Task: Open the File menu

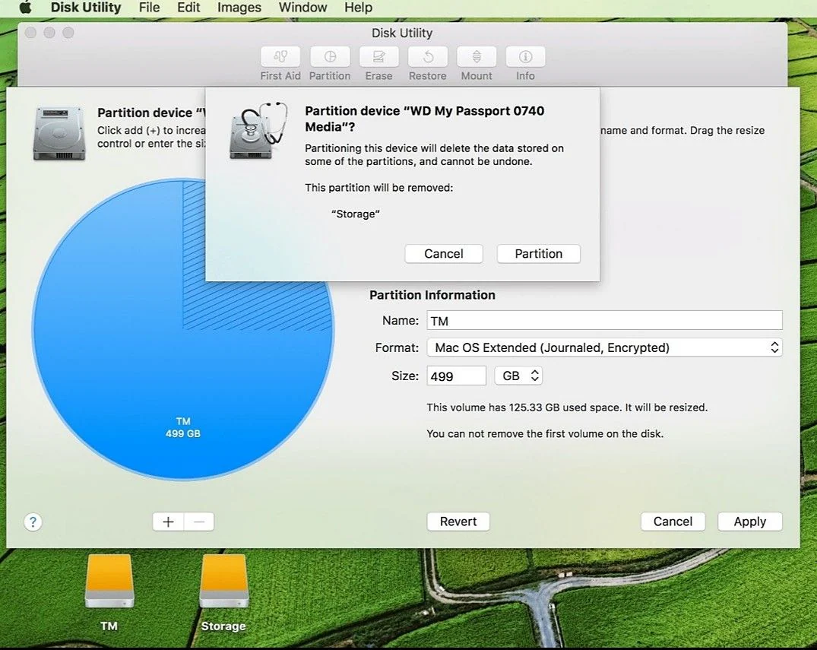Action: pyautogui.click(x=149, y=8)
